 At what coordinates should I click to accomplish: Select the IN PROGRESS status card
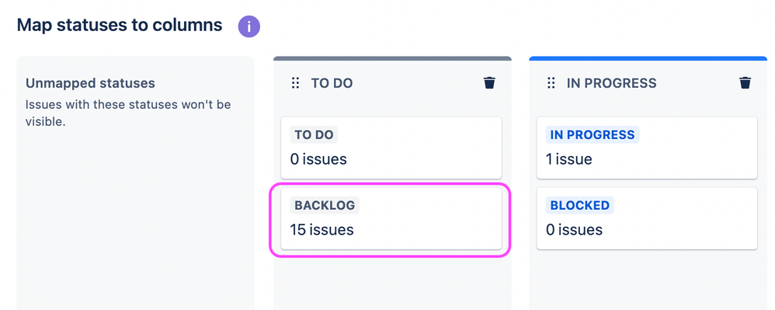[x=647, y=148]
